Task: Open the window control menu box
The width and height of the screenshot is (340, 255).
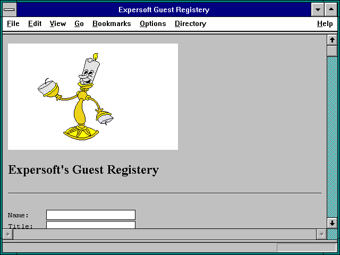Action: 10,10
